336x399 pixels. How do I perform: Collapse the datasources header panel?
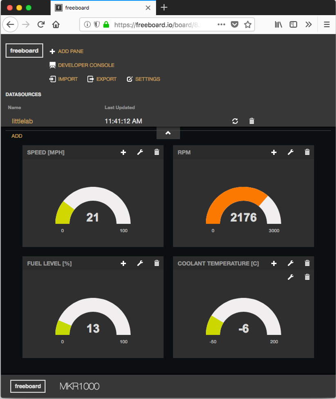tap(168, 133)
